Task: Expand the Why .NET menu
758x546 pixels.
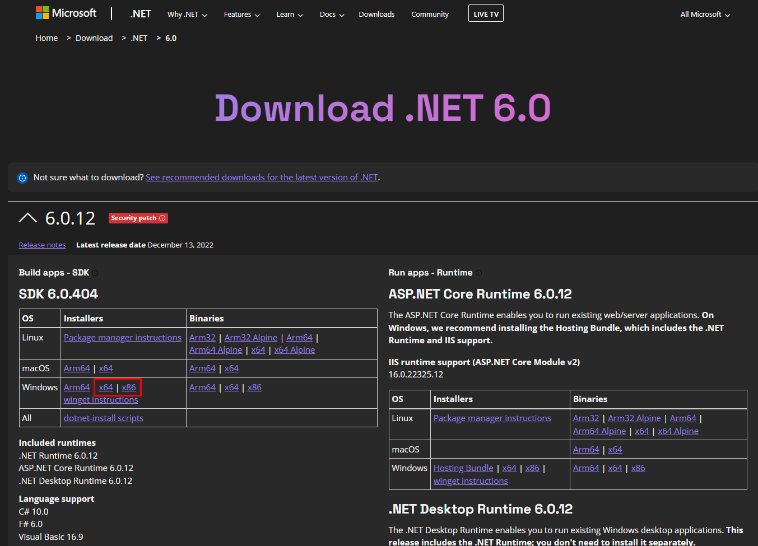Action: pyautogui.click(x=187, y=15)
